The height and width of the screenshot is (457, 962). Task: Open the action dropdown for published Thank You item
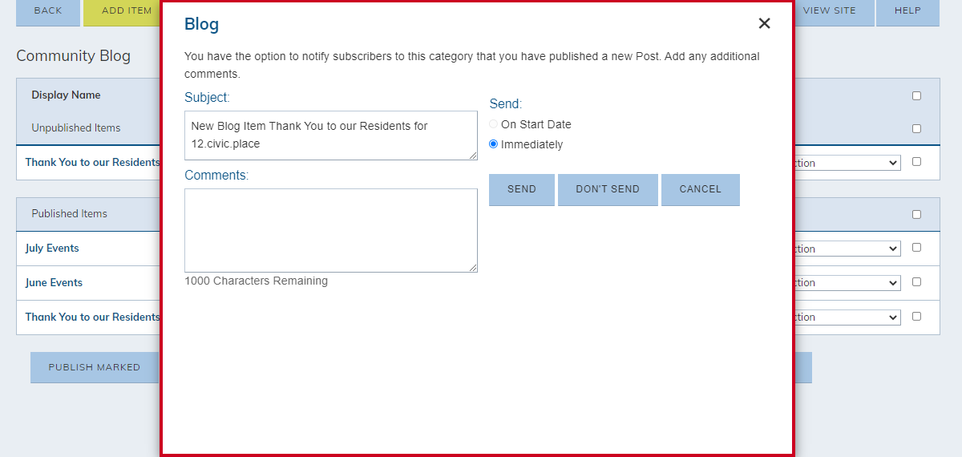tap(847, 317)
